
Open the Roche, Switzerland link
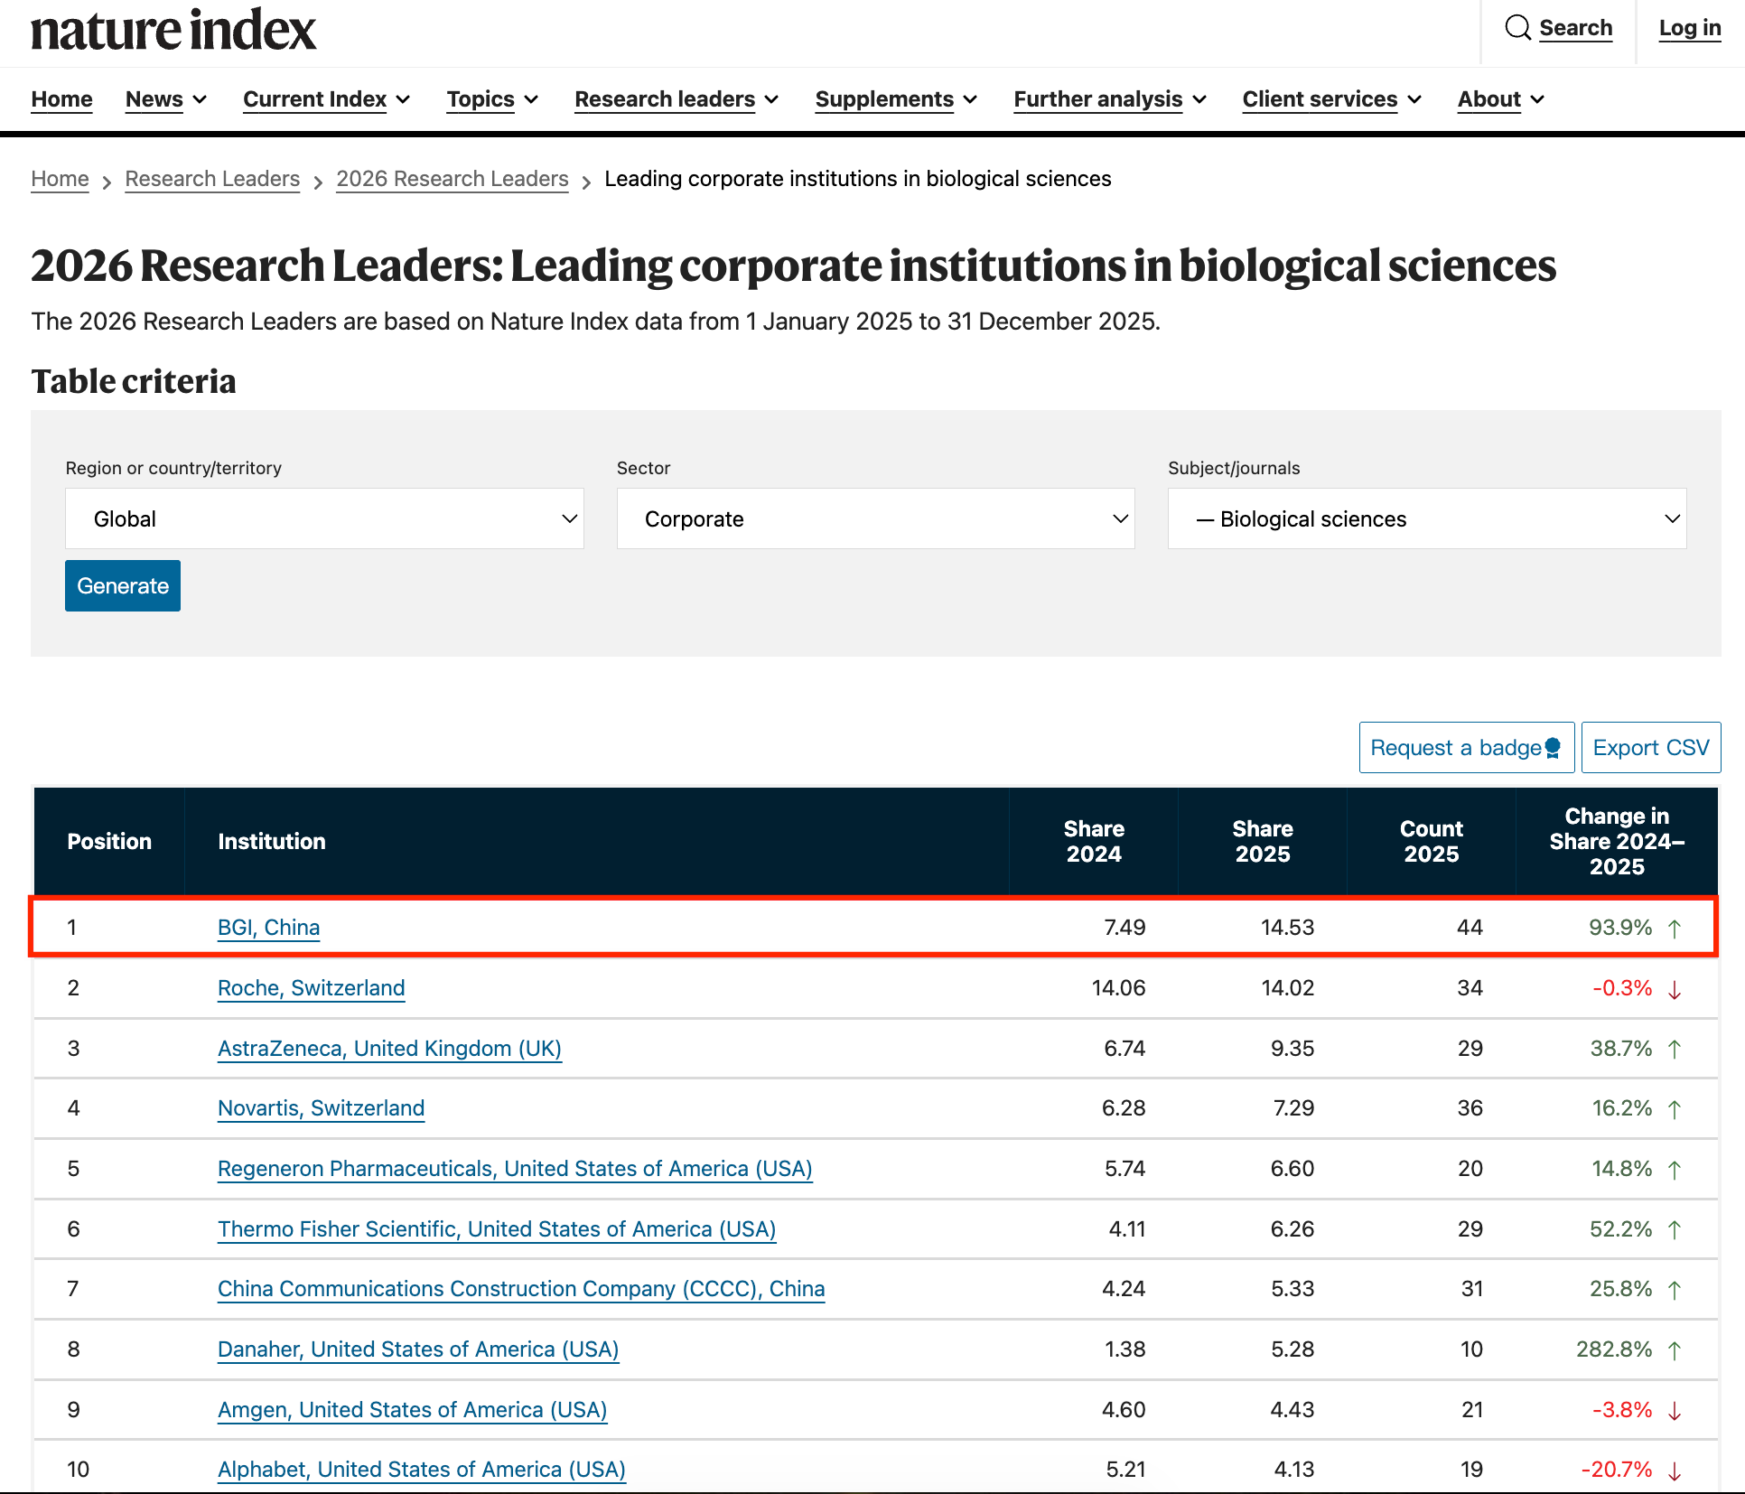[x=312, y=988]
